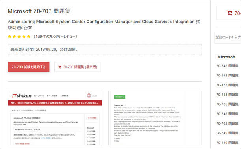Viewport: 241px width, 149px height.
Task: Open the 70-345 問題集 sidebar link
Action: click(227, 66)
